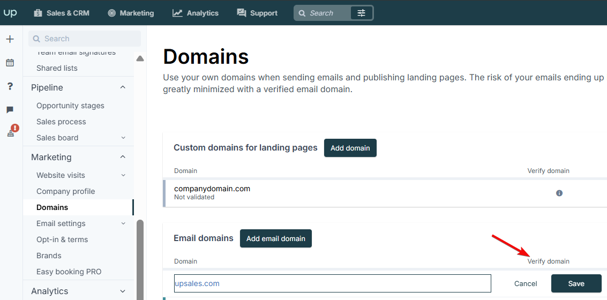
Task: Expand the Analytics sidebar section
Action: [x=123, y=291]
